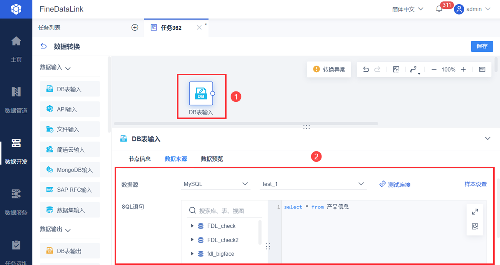
Task: Expand the FDL_check2 database node
Action: pos(192,240)
